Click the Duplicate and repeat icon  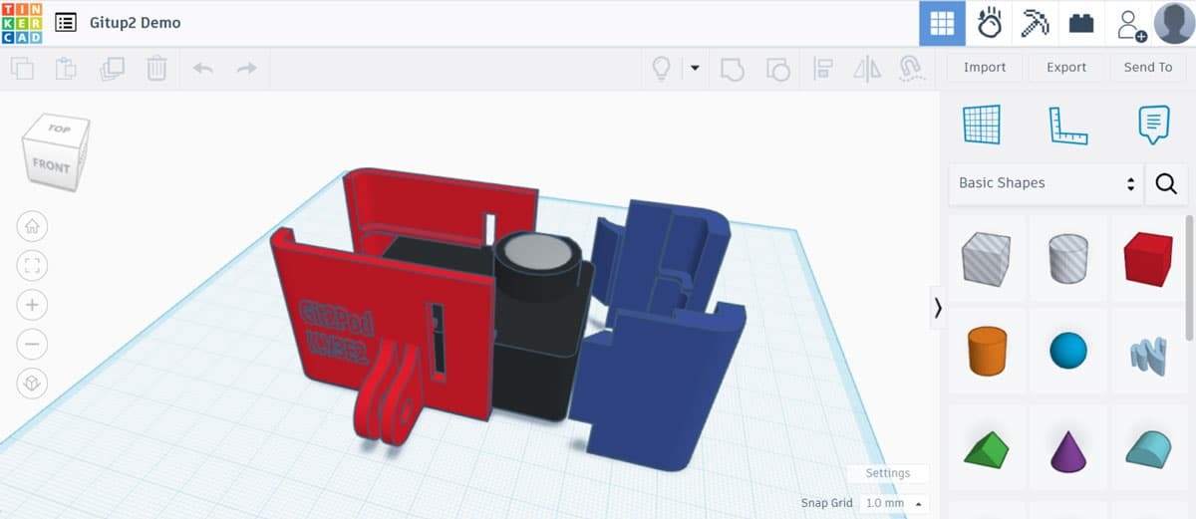click(x=112, y=69)
